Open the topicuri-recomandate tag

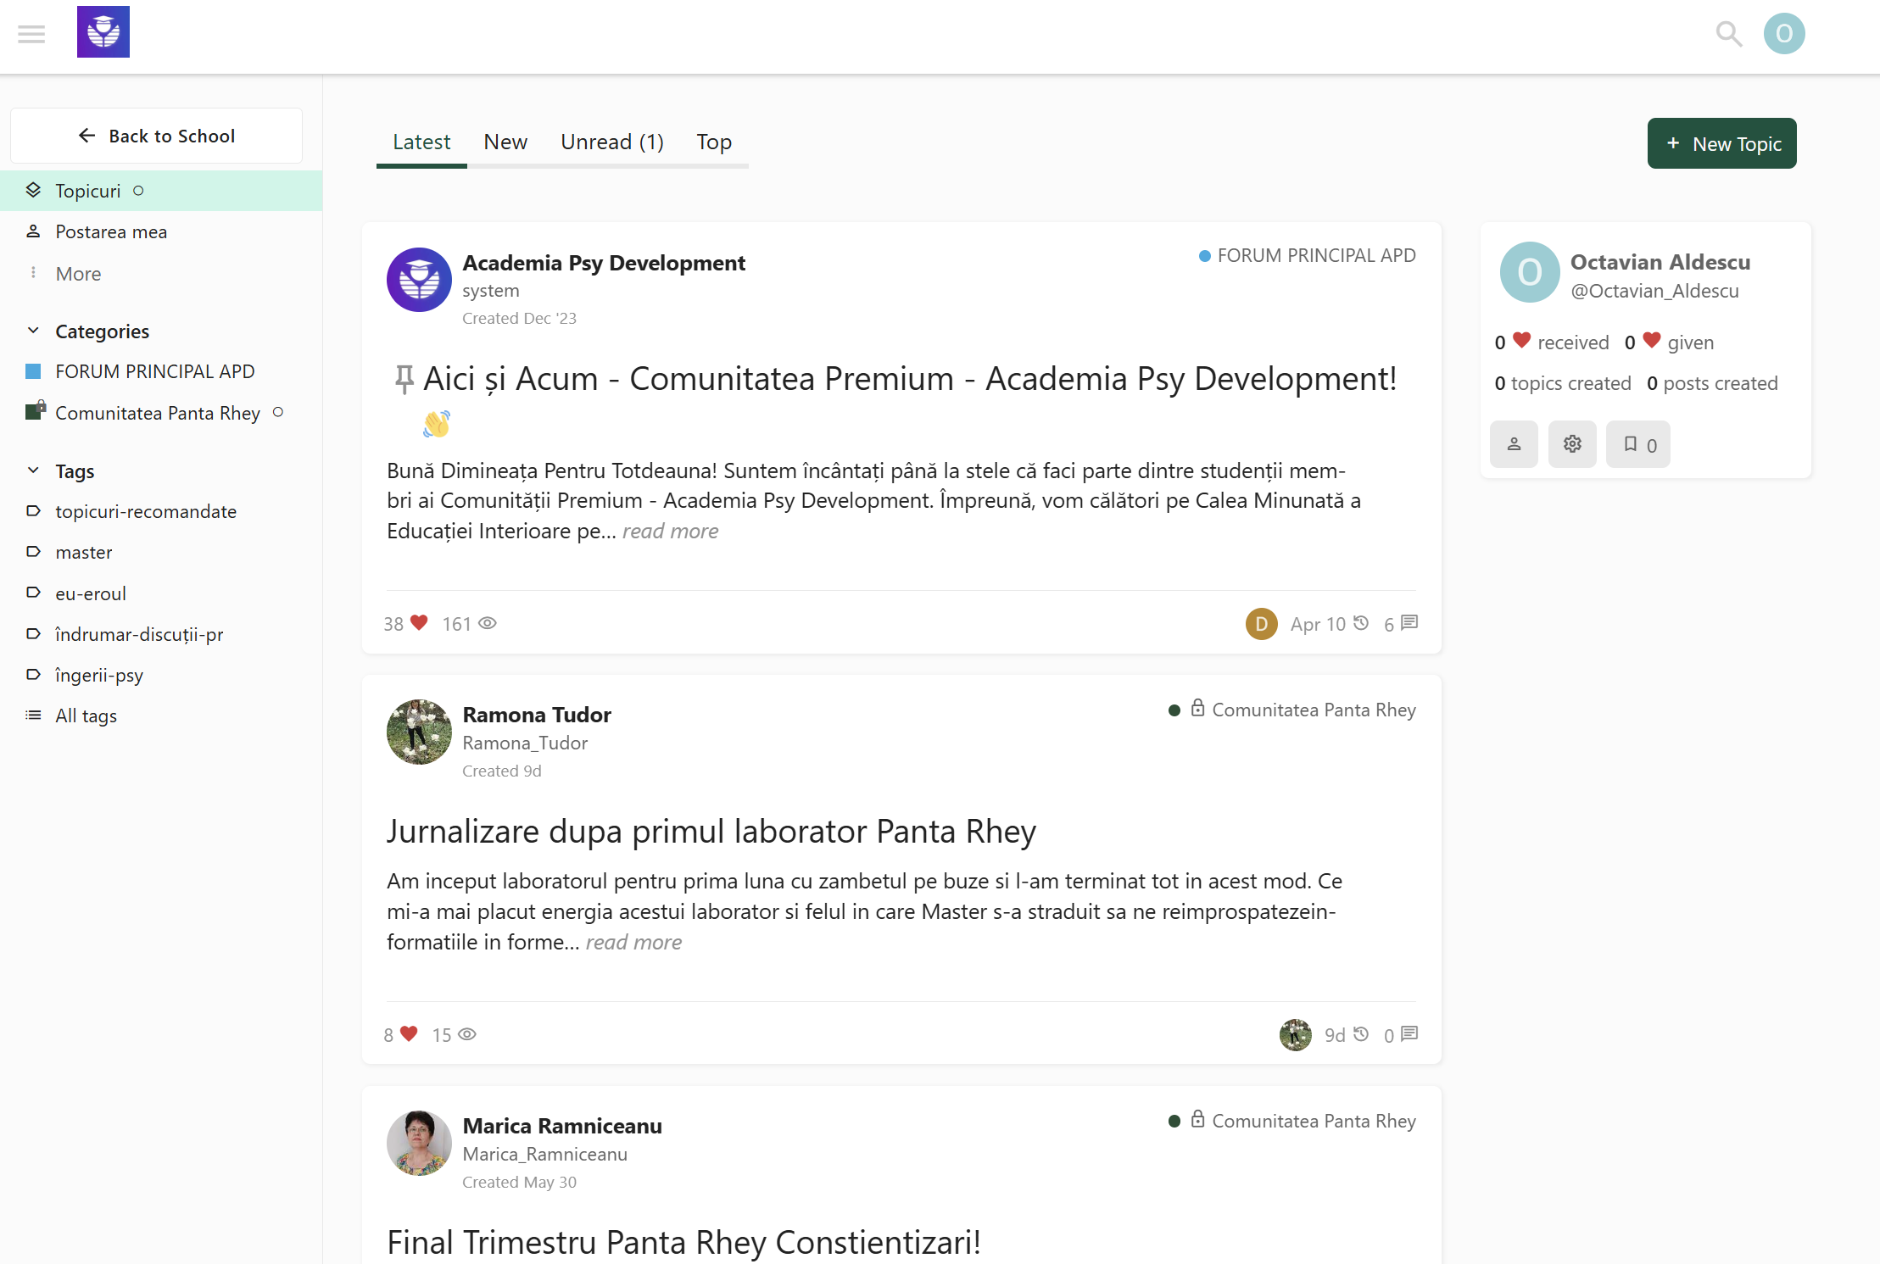click(x=146, y=511)
